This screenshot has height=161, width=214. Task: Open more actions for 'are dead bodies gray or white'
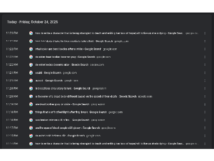[205, 104]
